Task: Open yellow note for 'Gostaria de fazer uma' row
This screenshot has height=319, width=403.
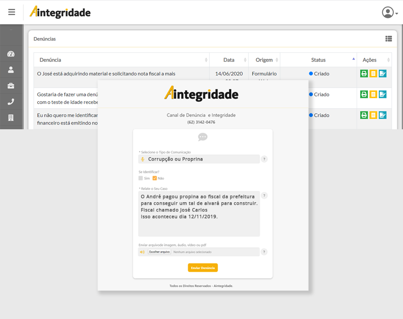Action: pyautogui.click(x=373, y=94)
